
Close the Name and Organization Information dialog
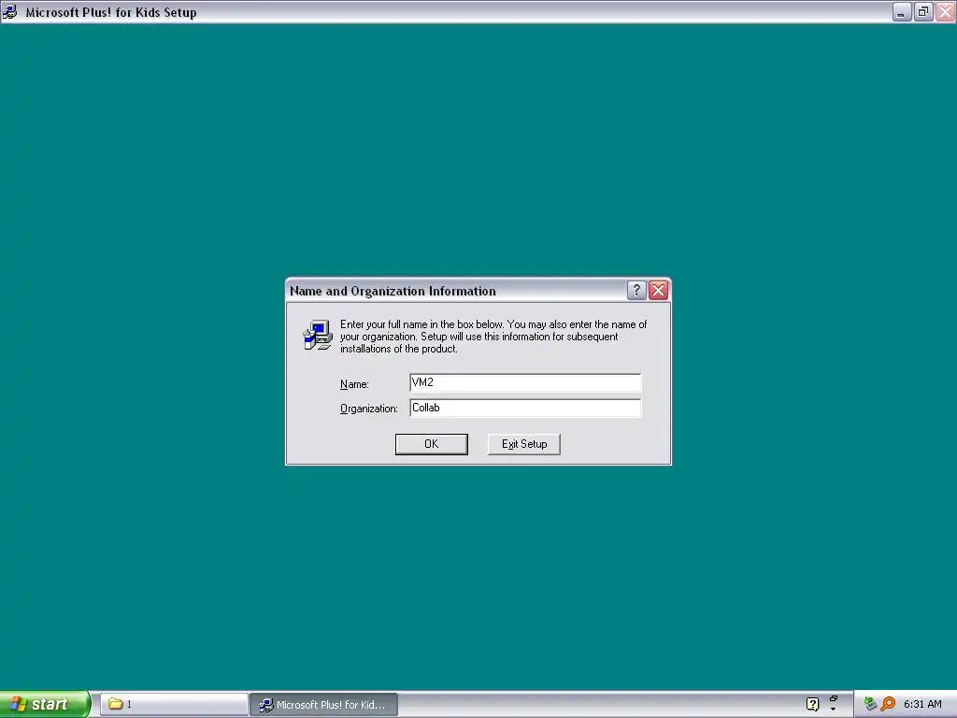click(x=659, y=291)
